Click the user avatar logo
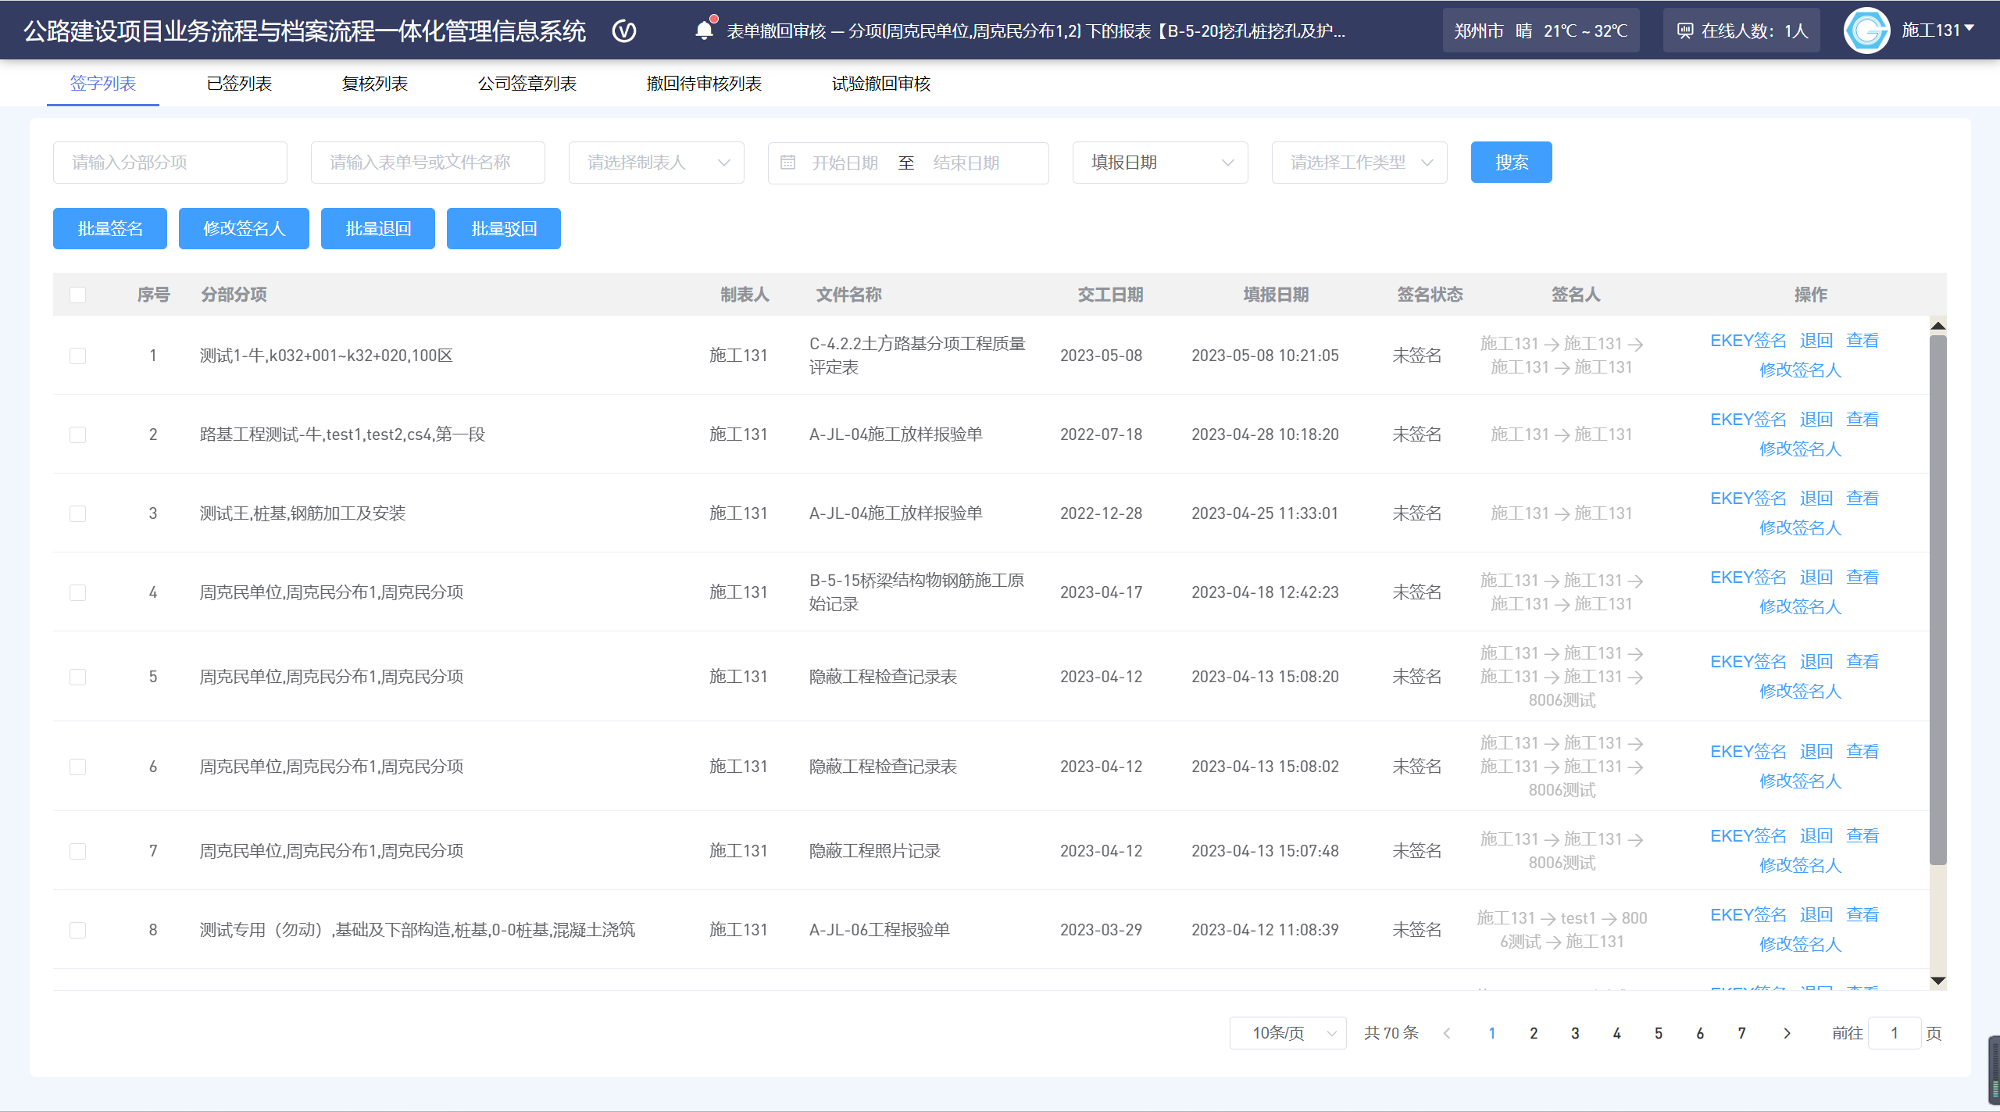 (1866, 30)
